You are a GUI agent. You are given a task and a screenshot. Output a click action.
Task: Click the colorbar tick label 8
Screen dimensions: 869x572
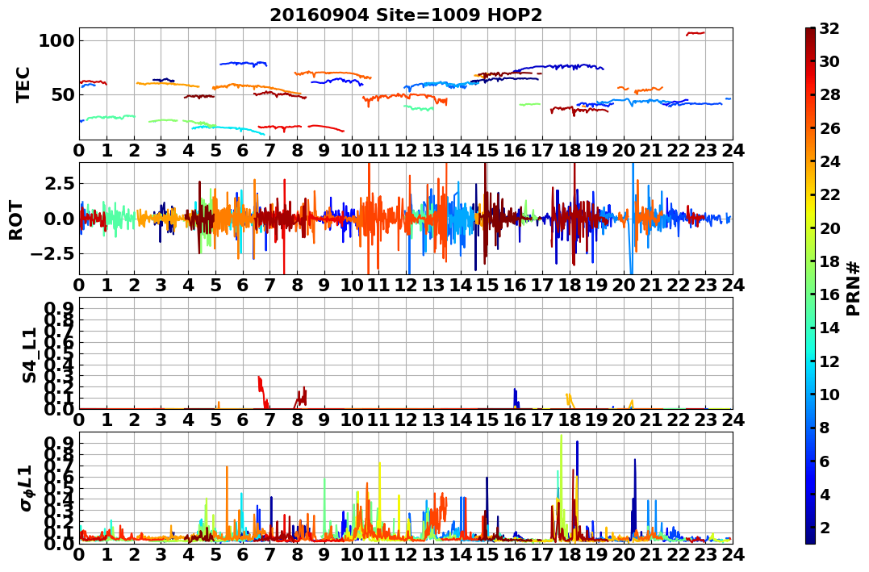(x=825, y=428)
